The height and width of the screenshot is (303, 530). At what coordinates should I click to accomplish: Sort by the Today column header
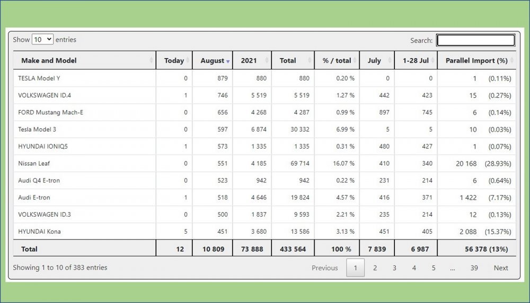(174, 60)
